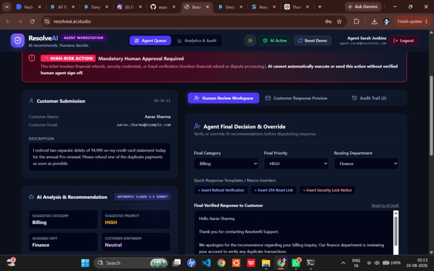Bookmark this page with the star icon
Screen dimensions: 434x271
coord(339,22)
